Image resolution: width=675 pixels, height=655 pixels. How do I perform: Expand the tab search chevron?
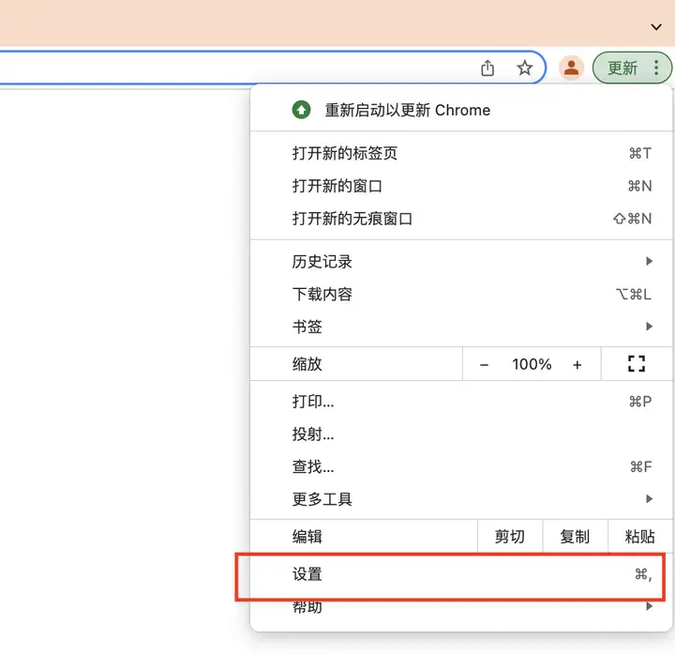(x=656, y=27)
